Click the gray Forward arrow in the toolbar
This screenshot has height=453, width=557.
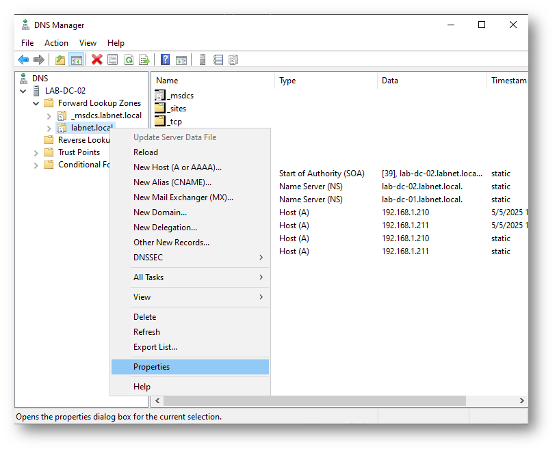39,60
